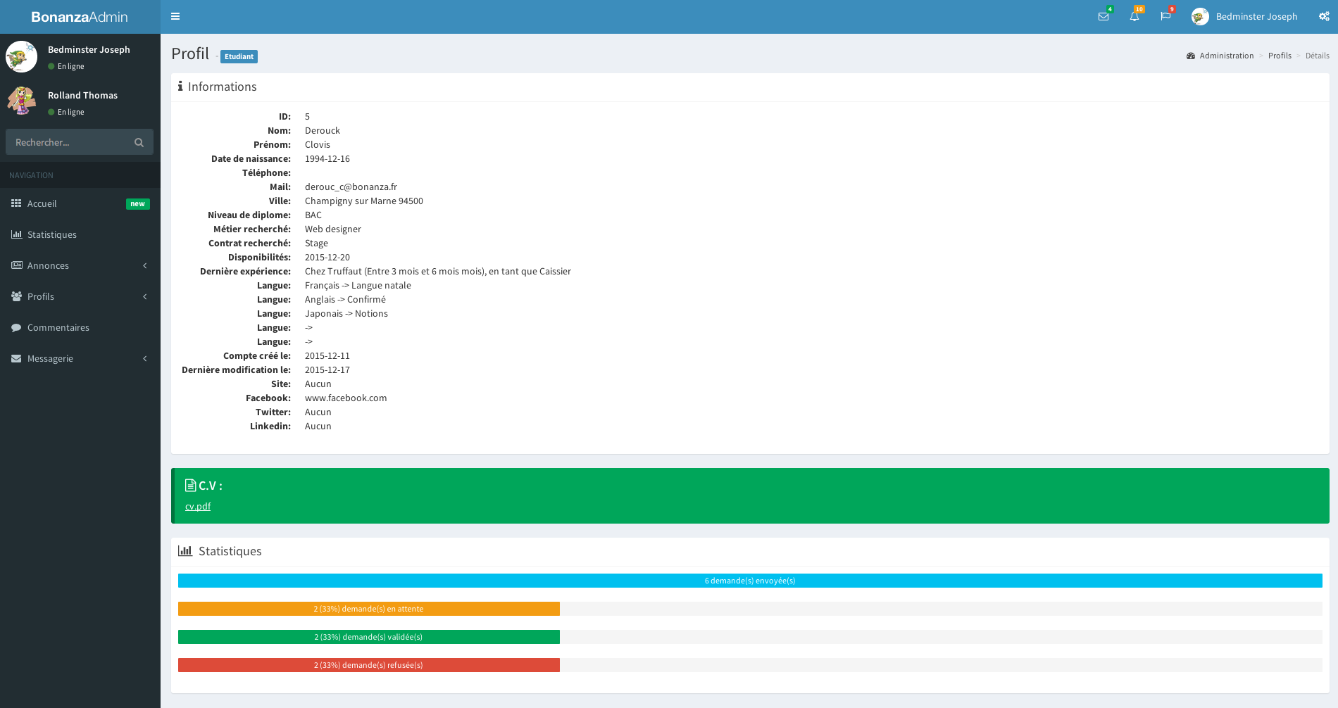Open the Bedminster Joseph user dropdown in header
Viewport: 1338px width, 708px height.
click(x=1244, y=16)
